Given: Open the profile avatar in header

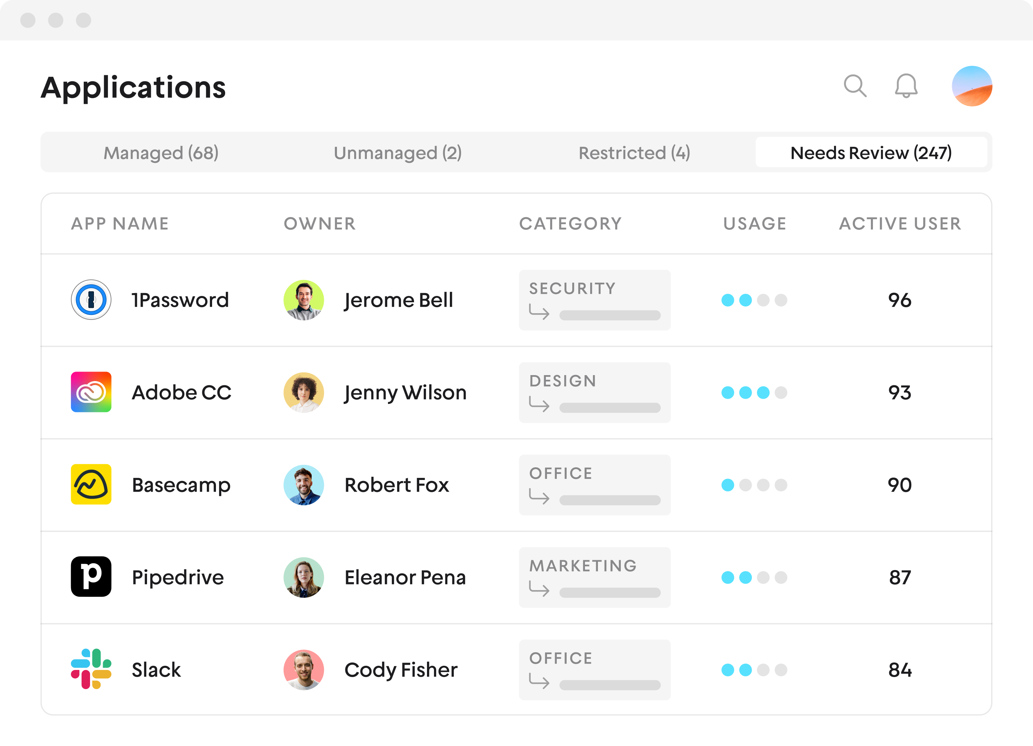Looking at the screenshot, I should [x=971, y=86].
